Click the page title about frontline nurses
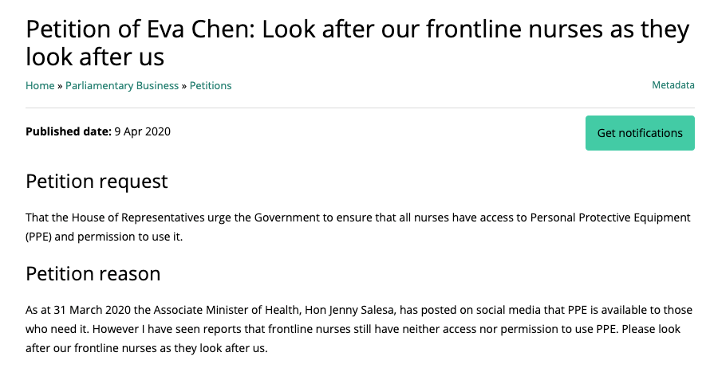The height and width of the screenshot is (376, 706). click(357, 43)
